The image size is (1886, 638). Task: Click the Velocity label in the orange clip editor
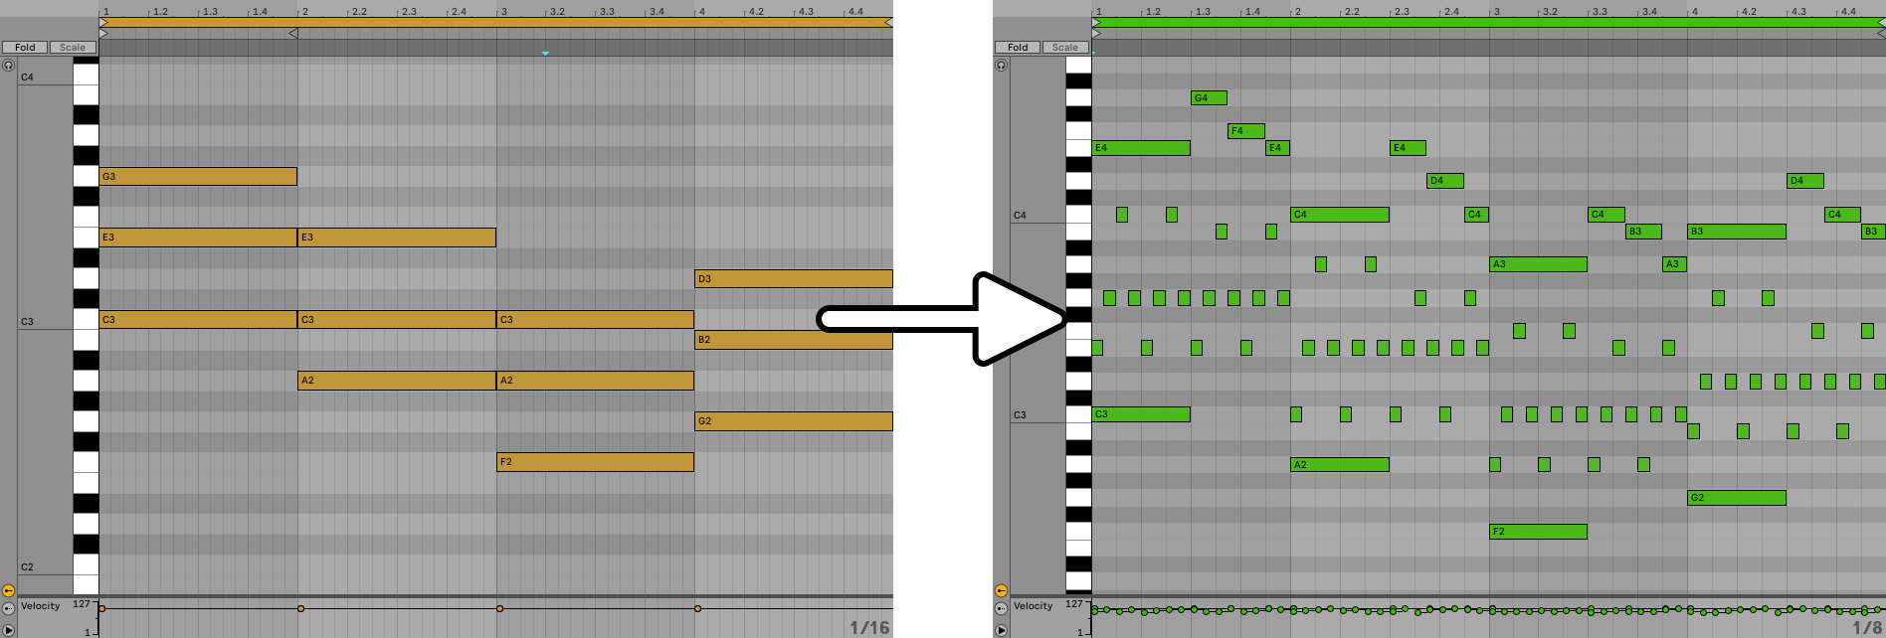point(41,605)
